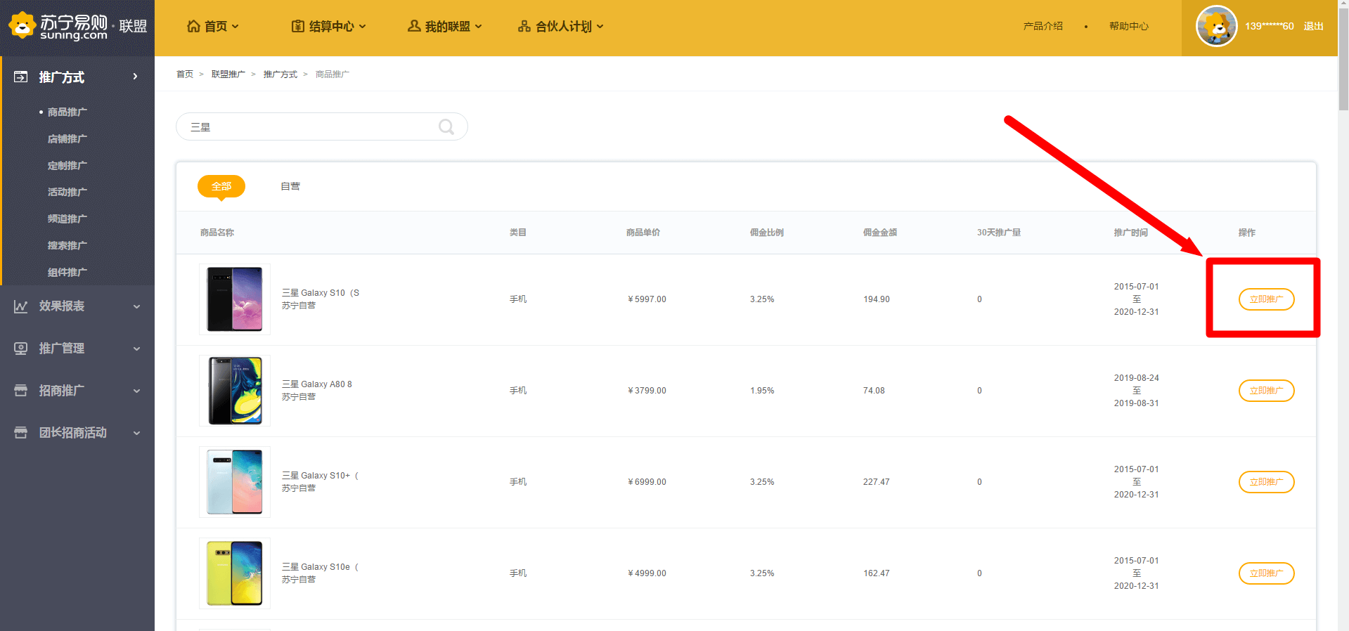The image size is (1349, 631).
Task: Click the 推广管理 monitor icon
Action: coord(21,349)
